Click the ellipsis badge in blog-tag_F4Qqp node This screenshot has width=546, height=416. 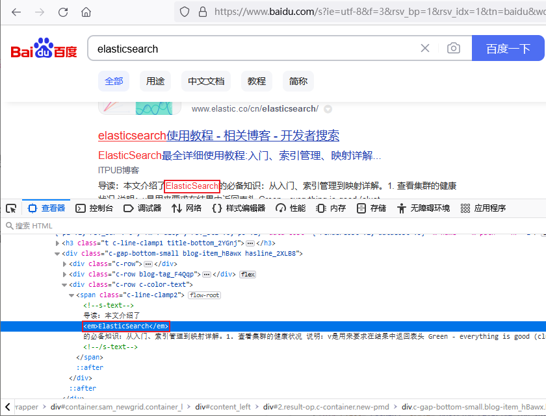(207, 275)
